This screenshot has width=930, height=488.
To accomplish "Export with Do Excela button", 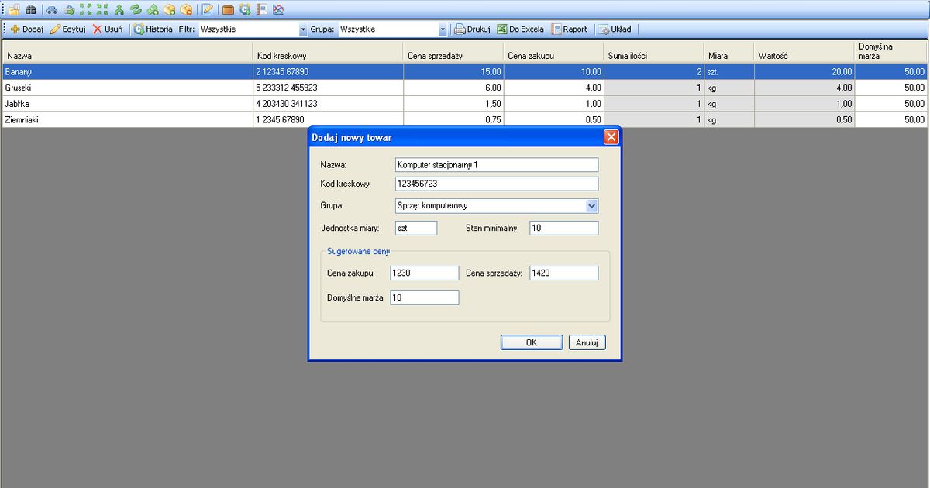I will pos(521,29).
